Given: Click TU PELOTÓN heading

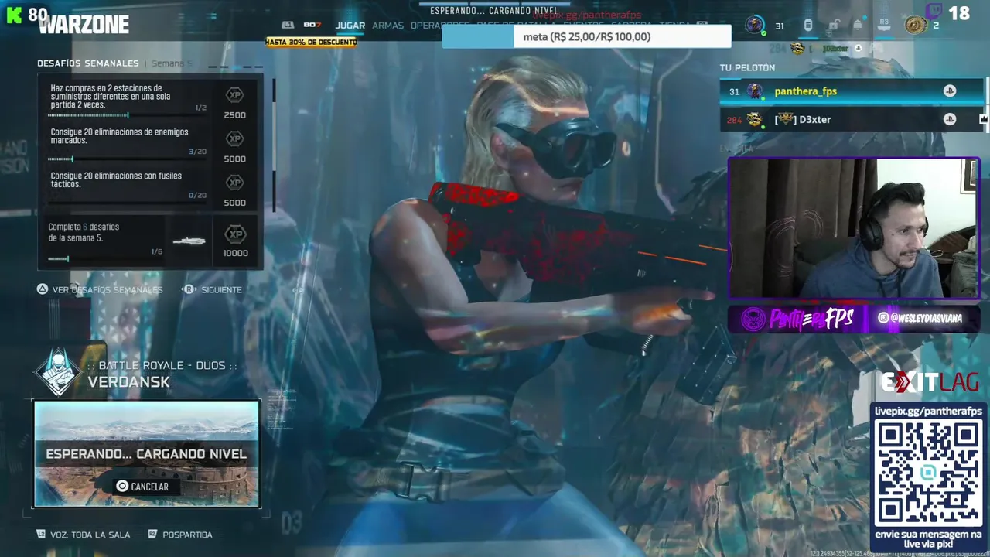Looking at the screenshot, I should tap(747, 68).
